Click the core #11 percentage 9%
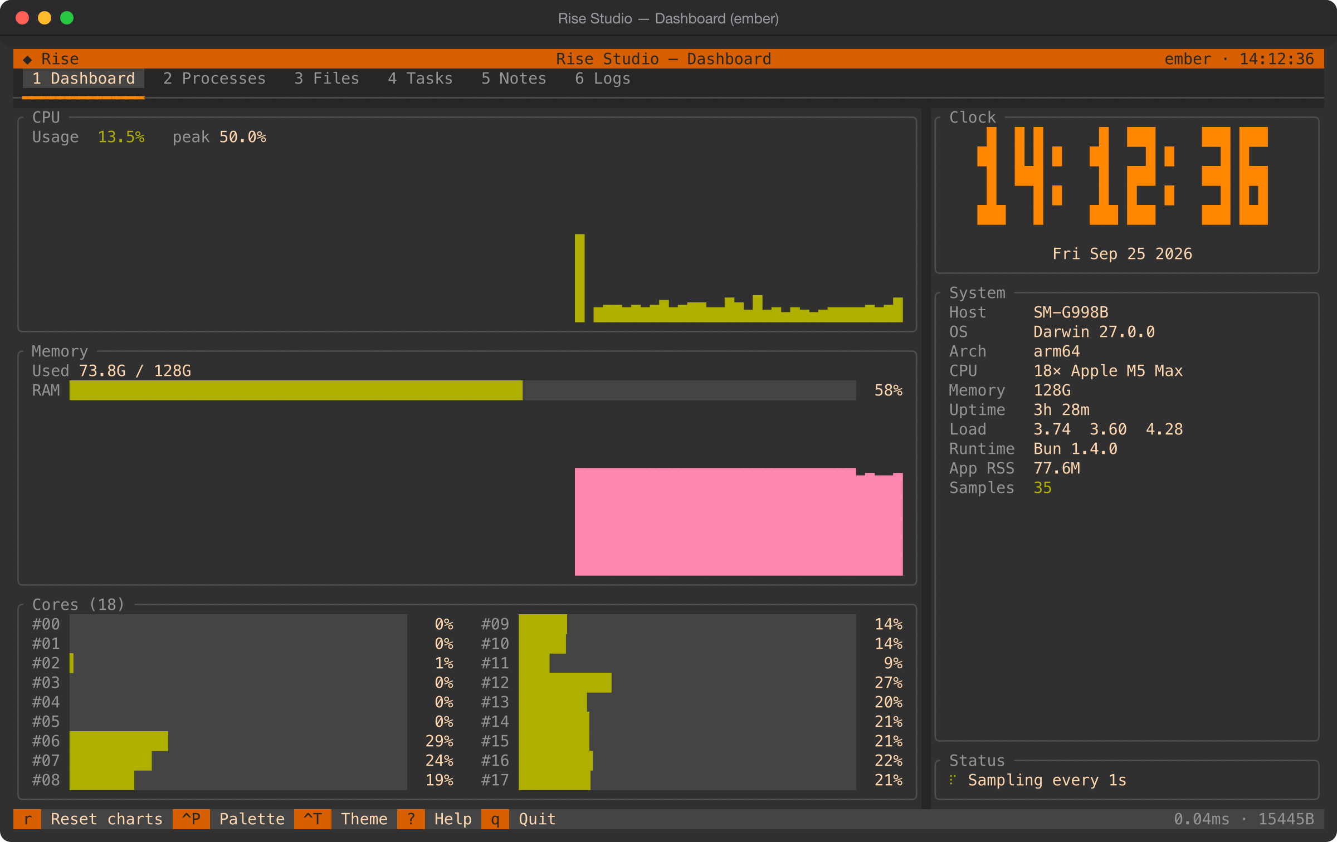 pos(893,663)
